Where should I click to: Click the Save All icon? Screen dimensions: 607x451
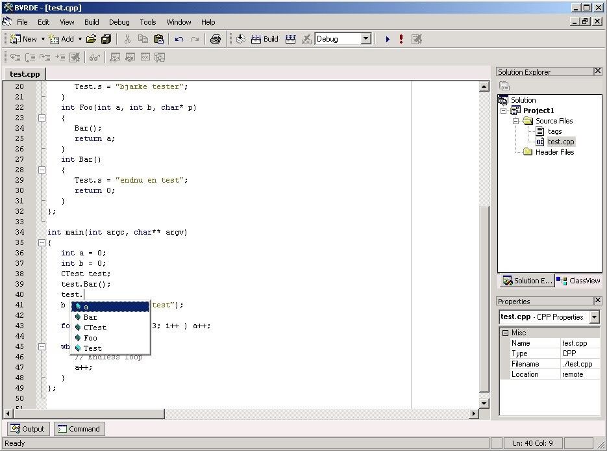coord(106,39)
